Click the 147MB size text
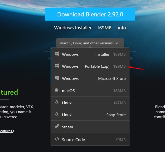The width and height of the screenshot is (165, 152). tap(119, 103)
